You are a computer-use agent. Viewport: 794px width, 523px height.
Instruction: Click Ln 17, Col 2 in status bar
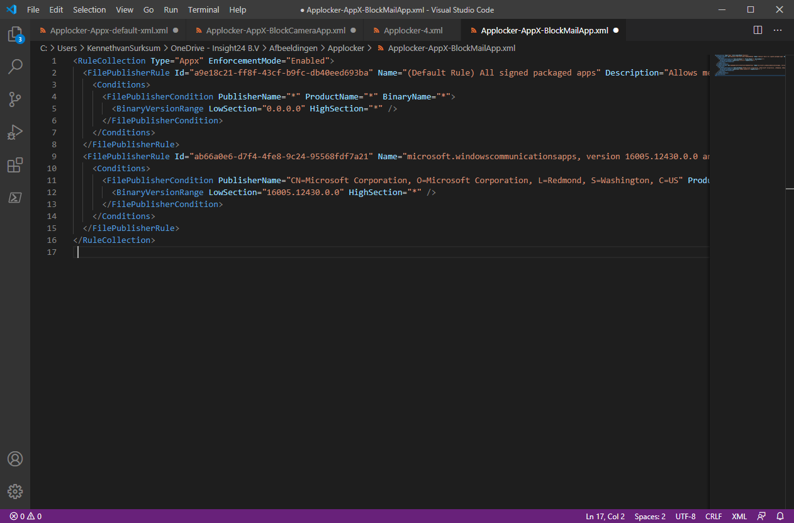(605, 516)
